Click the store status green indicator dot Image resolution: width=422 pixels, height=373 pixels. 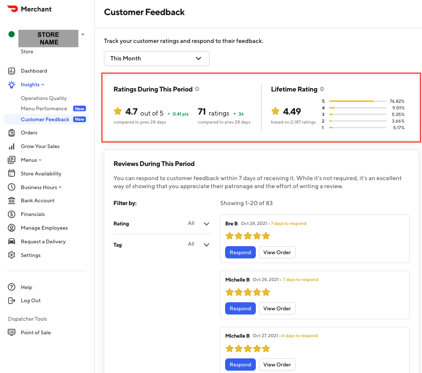point(11,34)
